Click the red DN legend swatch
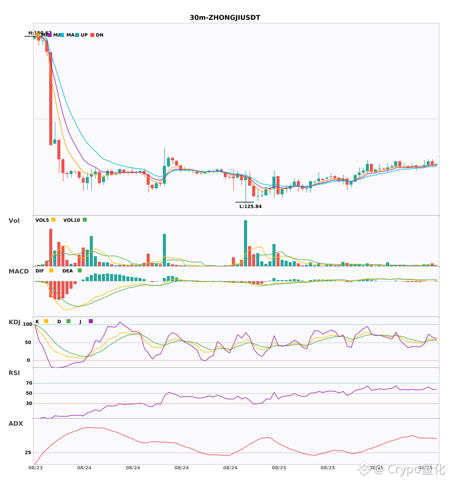The height and width of the screenshot is (482, 449). [x=92, y=35]
